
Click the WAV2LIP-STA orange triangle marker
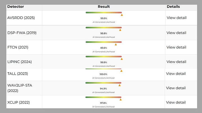[120, 85]
